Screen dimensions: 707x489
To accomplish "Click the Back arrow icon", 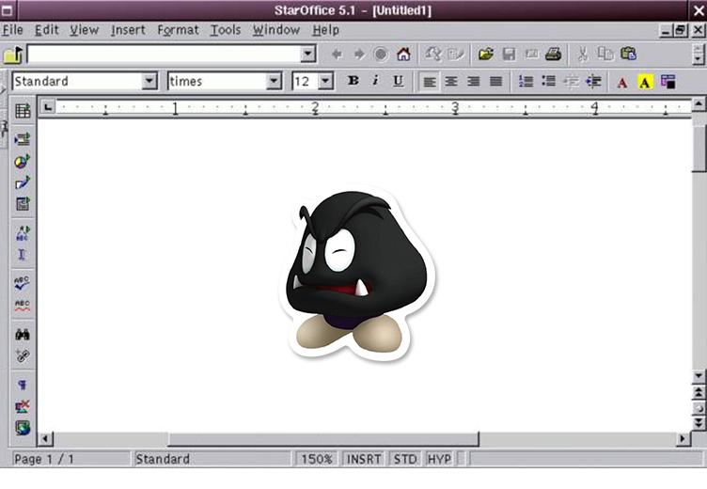I will coord(337,55).
